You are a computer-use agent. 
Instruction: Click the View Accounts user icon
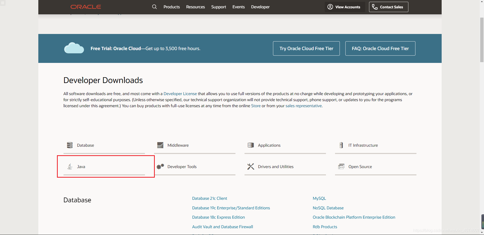tap(330, 7)
